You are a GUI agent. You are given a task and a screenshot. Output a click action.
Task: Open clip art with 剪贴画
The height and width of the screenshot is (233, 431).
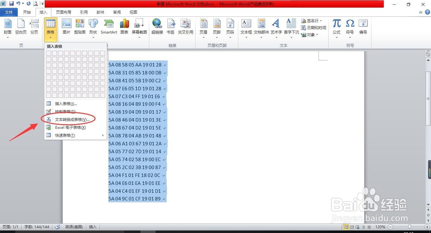(80, 27)
